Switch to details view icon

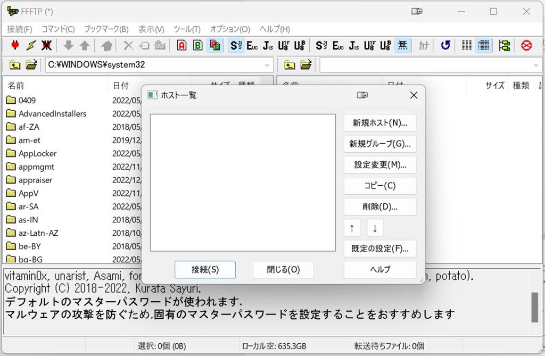point(483,46)
